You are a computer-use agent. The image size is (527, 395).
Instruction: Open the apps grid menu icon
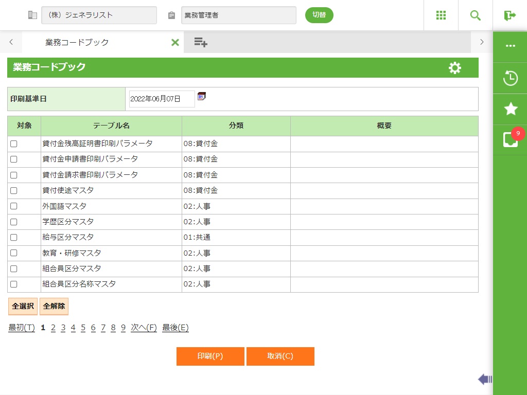click(x=441, y=15)
